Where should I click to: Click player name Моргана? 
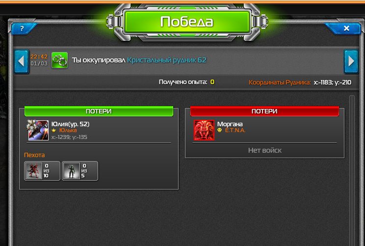coord(230,124)
